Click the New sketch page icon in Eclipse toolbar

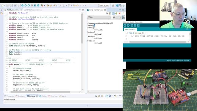pyautogui.click(x=29, y=6)
